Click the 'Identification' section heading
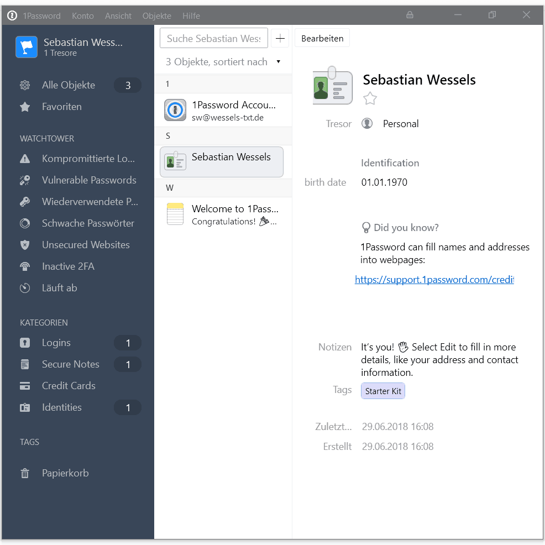Image resolution: width=545 pixels, height=545 pixels. click(390, 163)
